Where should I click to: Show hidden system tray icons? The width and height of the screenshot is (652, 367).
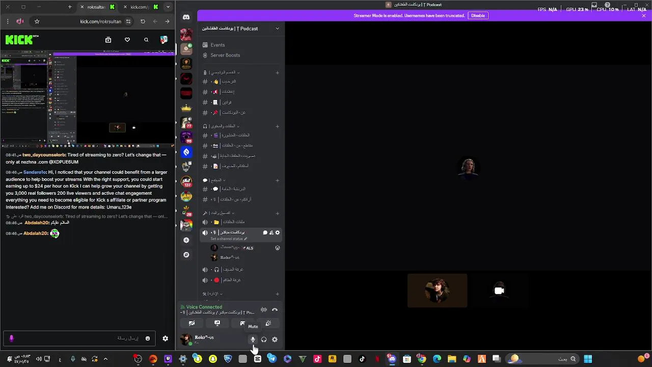[105, 359]
